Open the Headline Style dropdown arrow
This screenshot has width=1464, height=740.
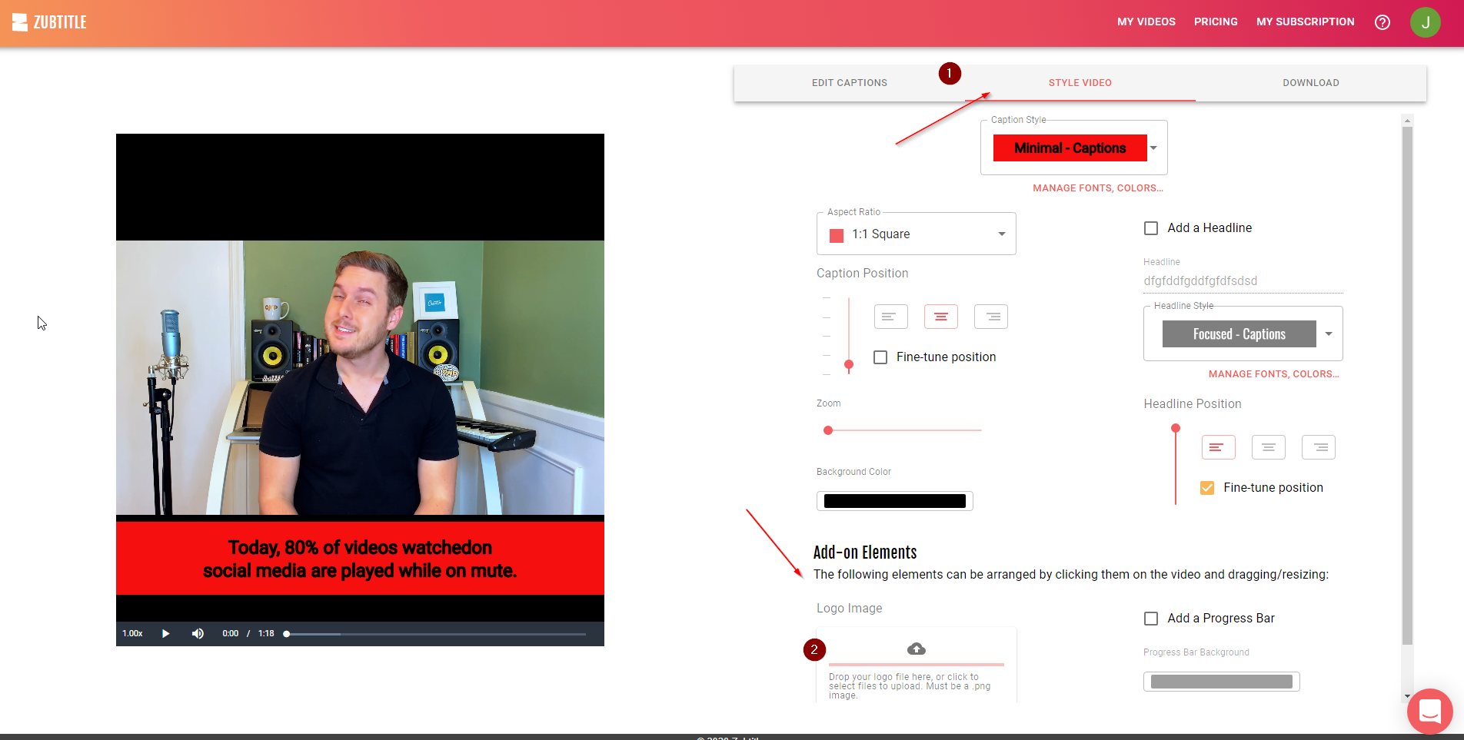pyautogui.click(x=1328, y=334)
